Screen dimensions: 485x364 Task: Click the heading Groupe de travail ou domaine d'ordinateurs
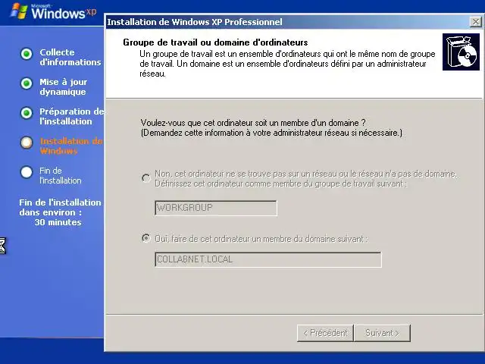click(215, 42)
